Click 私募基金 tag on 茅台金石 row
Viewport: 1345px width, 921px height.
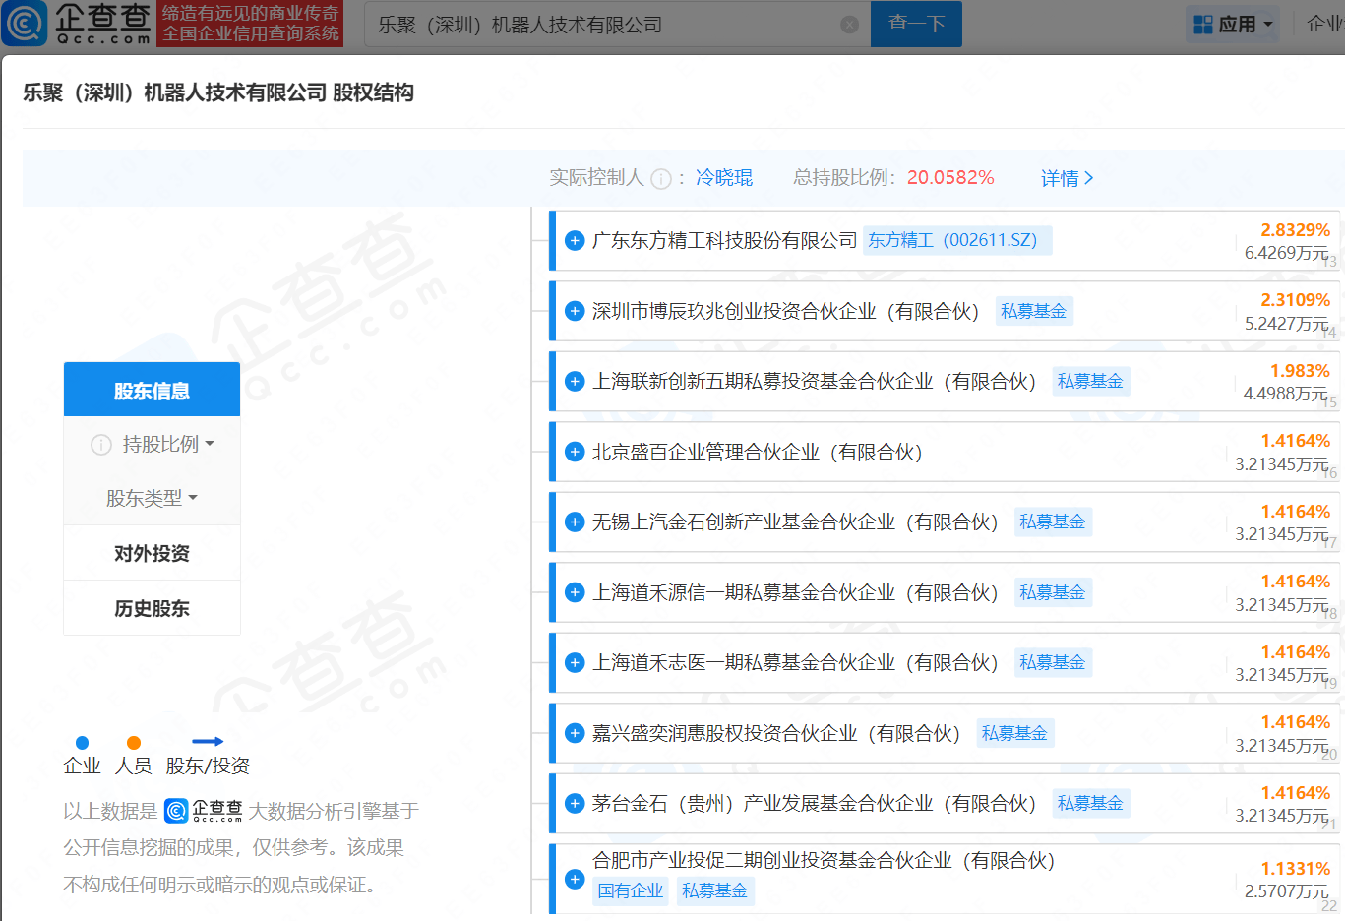(x=1090, y=803)
